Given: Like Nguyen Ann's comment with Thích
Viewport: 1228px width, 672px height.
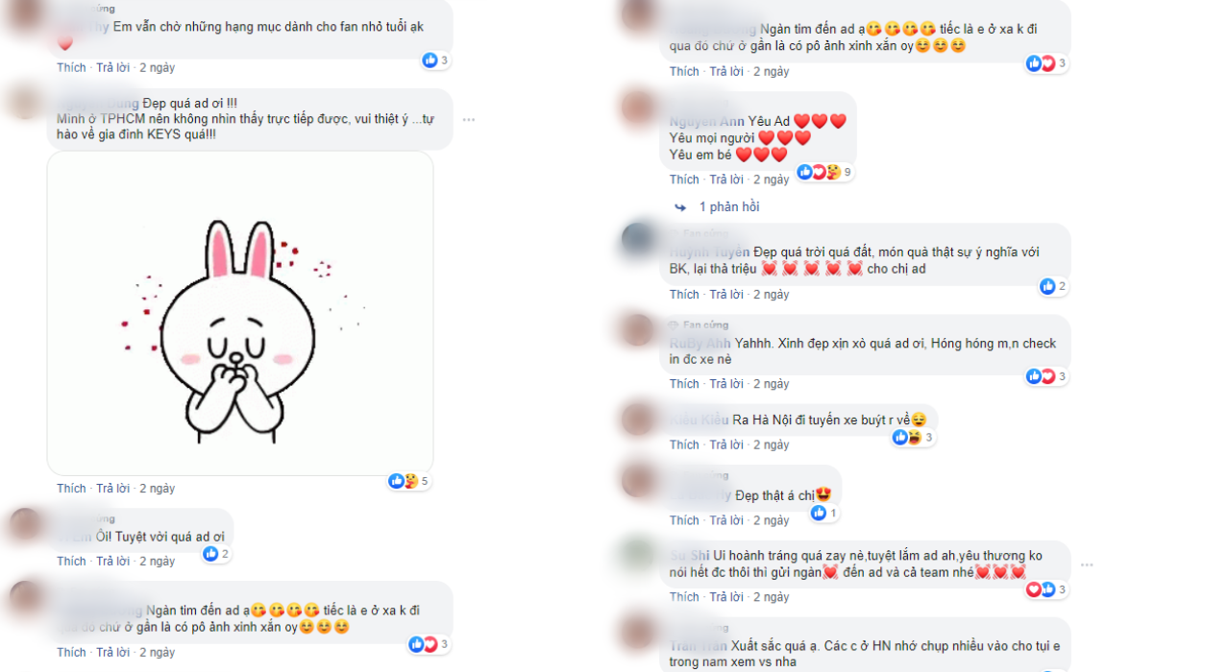Looking at the screenshot, I should click(x=684, y=180).
